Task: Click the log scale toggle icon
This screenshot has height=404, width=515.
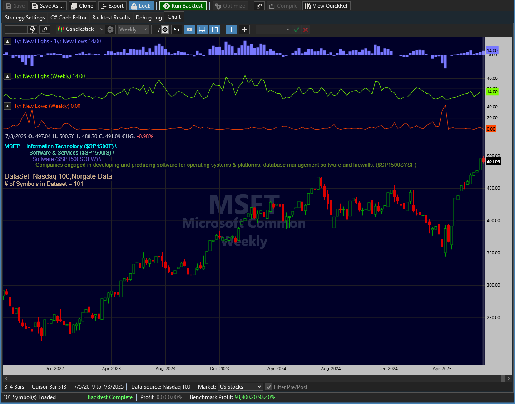Action: (x=176, y=29)
